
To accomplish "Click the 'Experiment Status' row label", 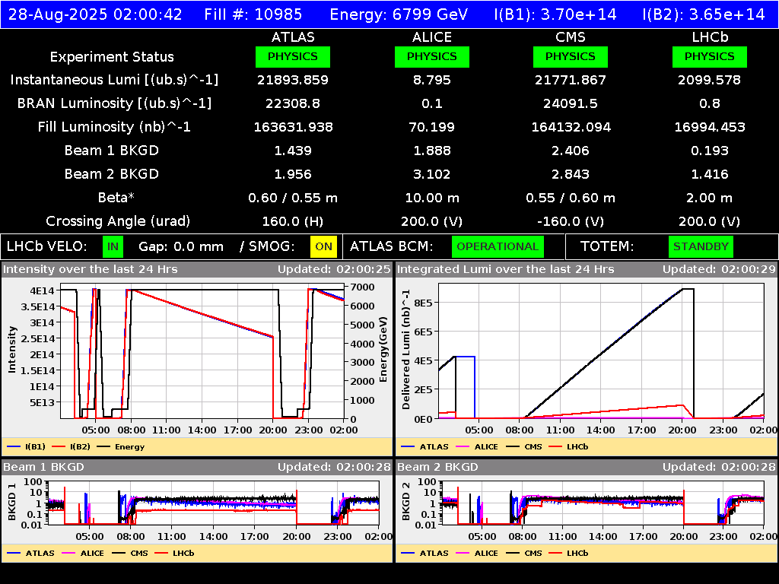I will [112, 56].
